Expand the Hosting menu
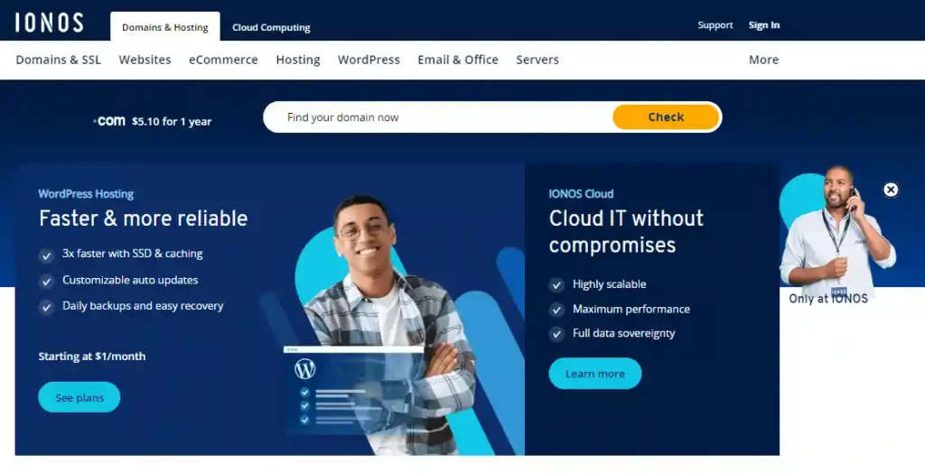This screenshot has width=925, height=473. (x=298, y=60)
